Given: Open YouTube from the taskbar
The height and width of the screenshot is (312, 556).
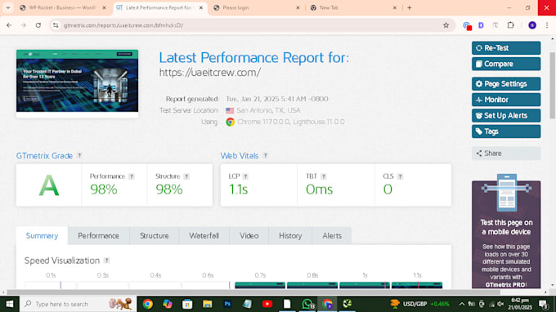Looking at the screenshot, I should pyautogui.click(x=267, y=304).
